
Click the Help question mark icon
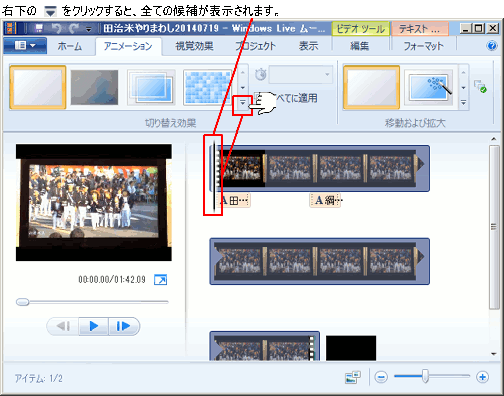click(492, 46)
